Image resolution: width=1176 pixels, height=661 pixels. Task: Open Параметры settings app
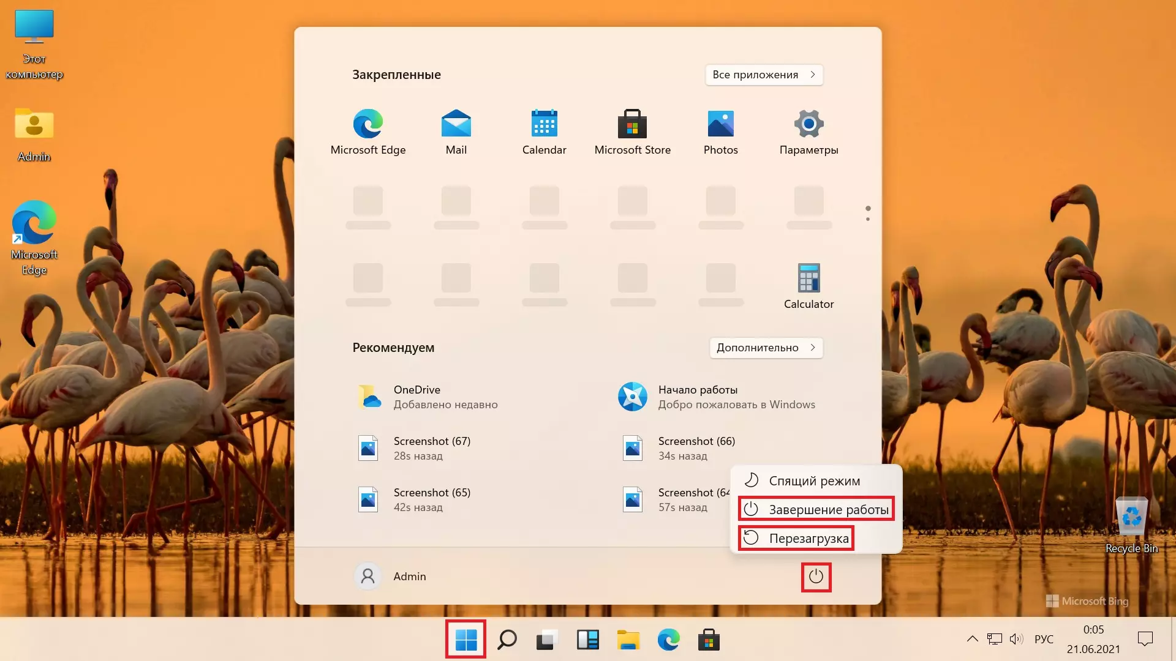tap(809, 132)
